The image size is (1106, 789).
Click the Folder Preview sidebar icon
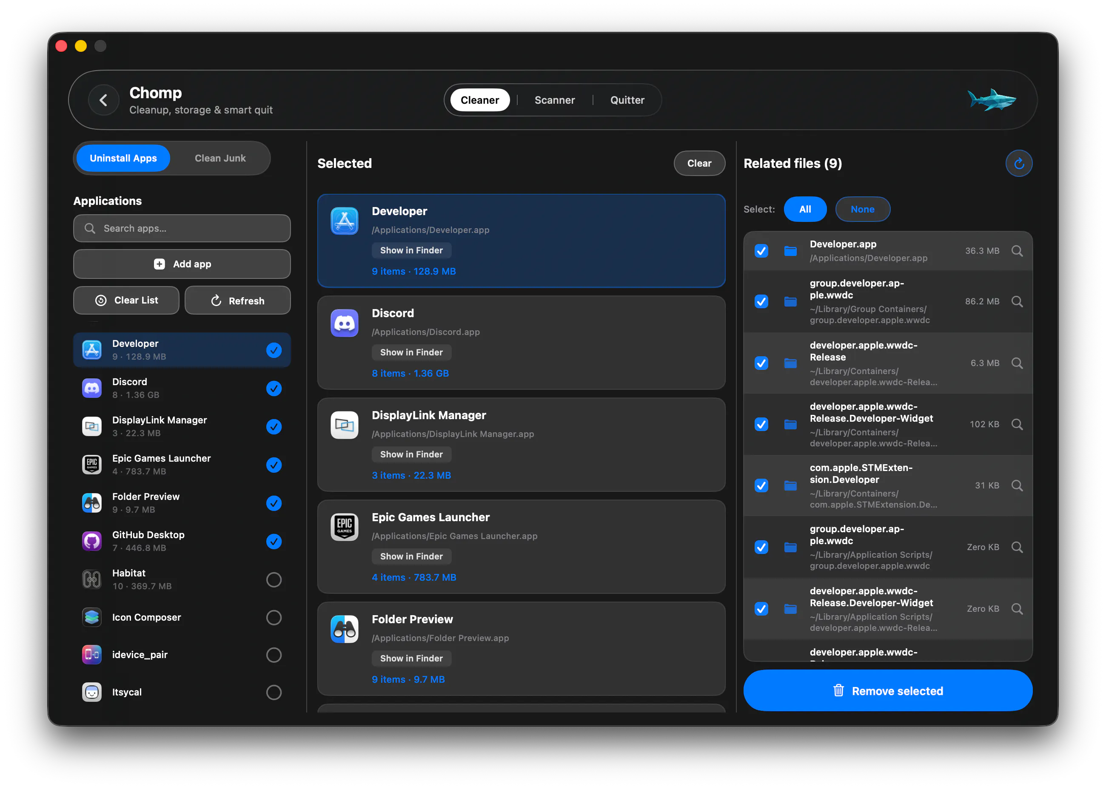click(92, 503)
